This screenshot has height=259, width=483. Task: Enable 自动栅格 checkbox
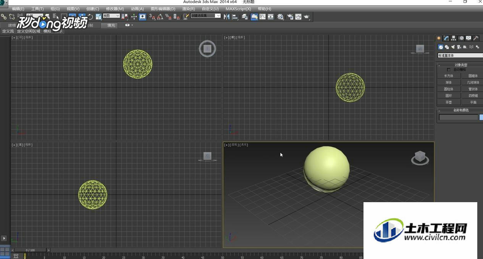pos(449,70)
